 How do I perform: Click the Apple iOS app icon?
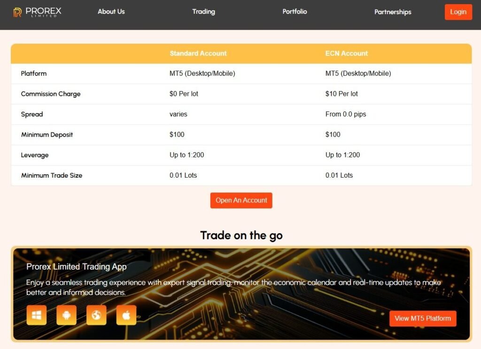click(x=126, y=315)
